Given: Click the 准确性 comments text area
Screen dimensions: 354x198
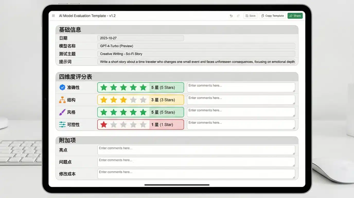Looking at the screenshot, I should [241, 87].
